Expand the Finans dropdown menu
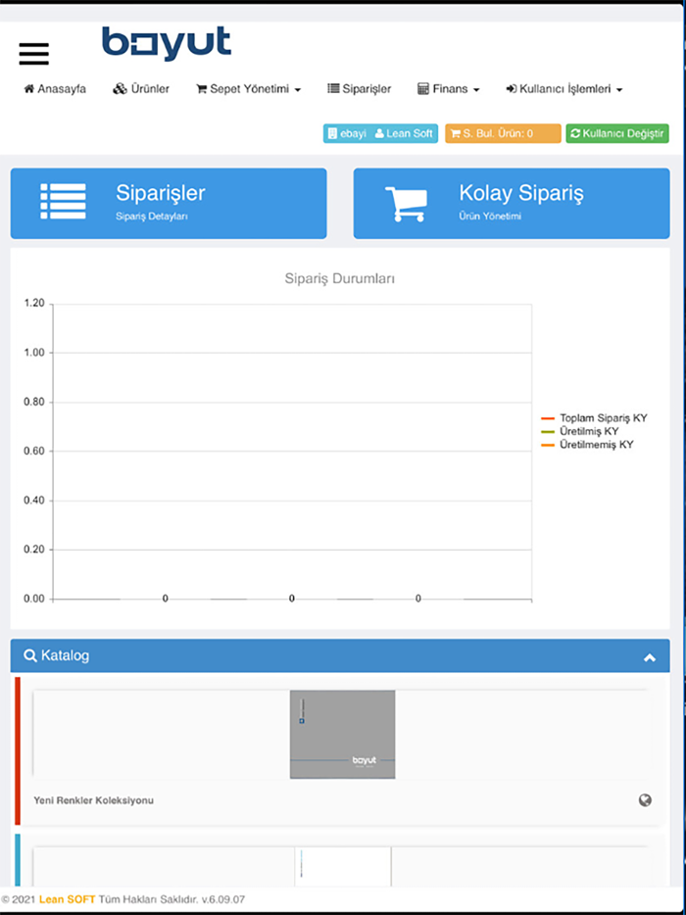This screenshot has height=915, width=686. 449,89
